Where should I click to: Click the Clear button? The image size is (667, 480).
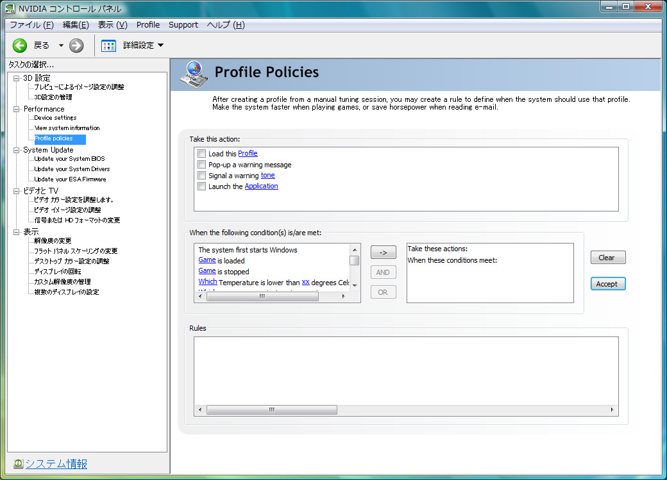(608, 258)
